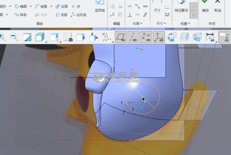Viewport: 231px width, 155px height.
Task: Apply the Coincident constraint icon
Action: (137, 15)
